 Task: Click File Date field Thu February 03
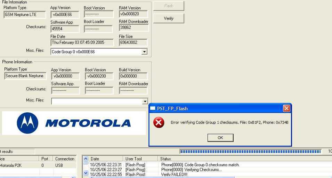[x=82, y=42]
